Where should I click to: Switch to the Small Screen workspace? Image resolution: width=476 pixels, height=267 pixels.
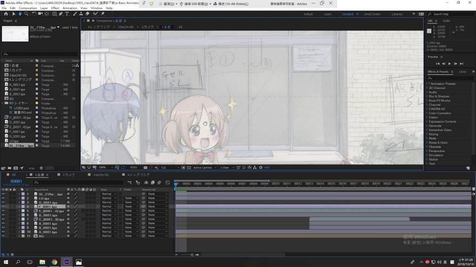[372, 14]
